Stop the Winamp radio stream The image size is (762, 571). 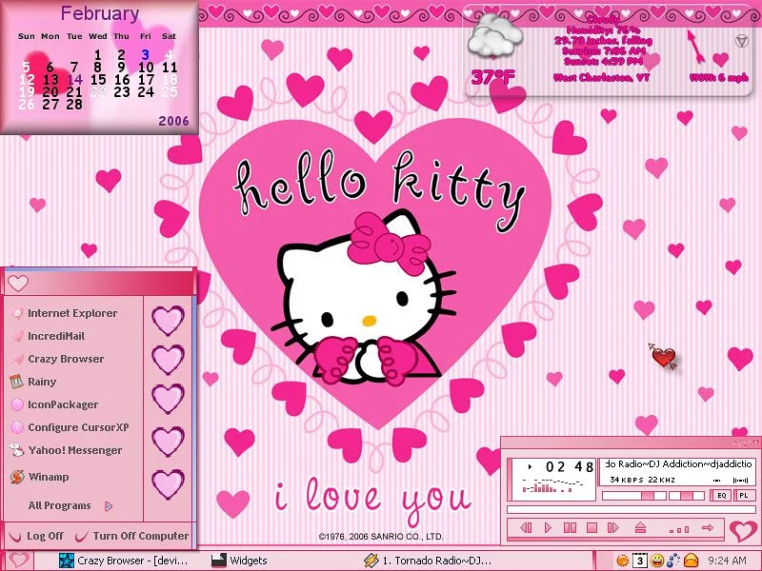pyautogui.click(x=592, y=527)
